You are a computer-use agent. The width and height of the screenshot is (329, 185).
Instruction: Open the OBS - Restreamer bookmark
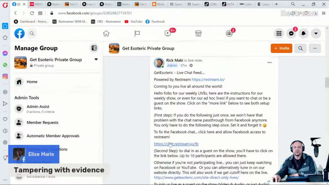[106, 22]
